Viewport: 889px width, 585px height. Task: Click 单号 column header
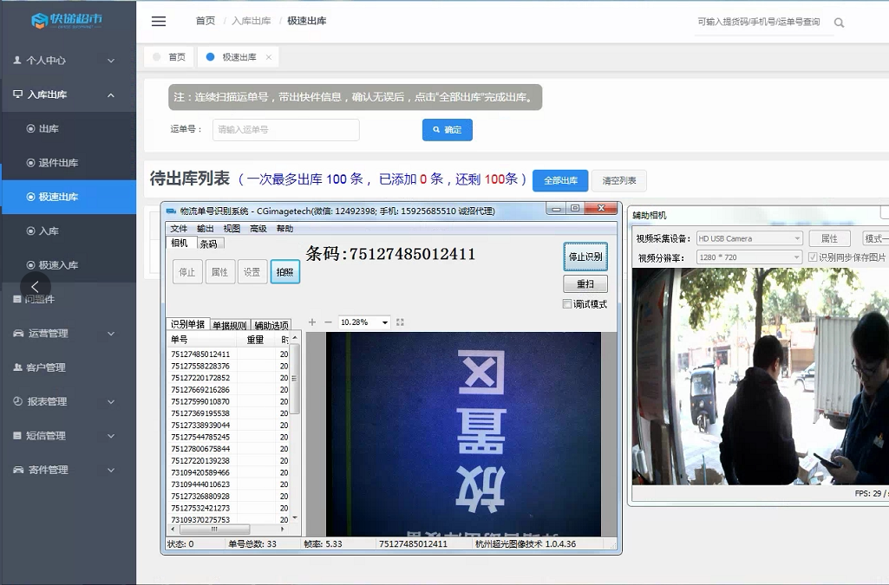[202, 340]
